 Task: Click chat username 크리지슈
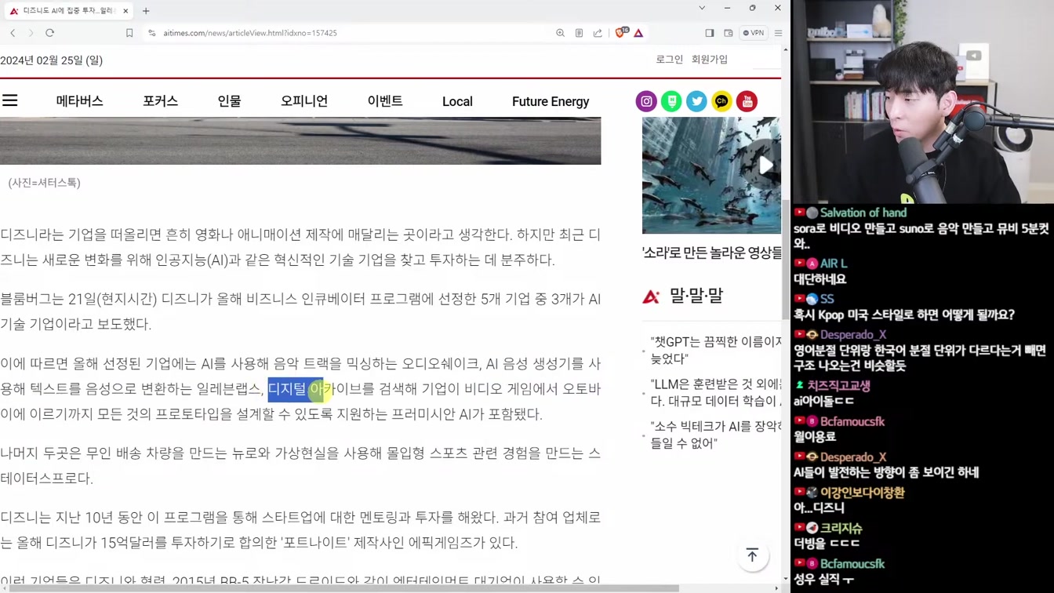point(841,528)
